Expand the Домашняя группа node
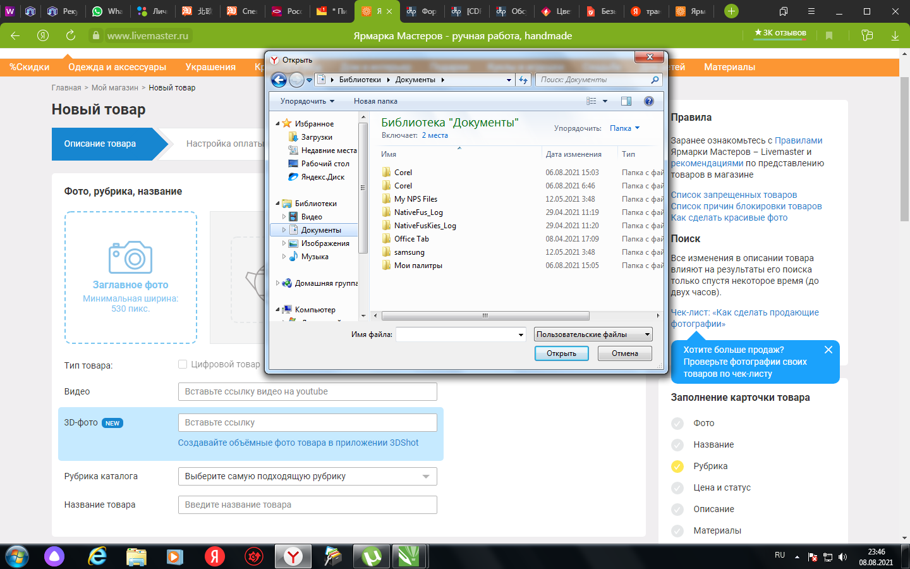The image size is (910, 569). coord(277,283)
